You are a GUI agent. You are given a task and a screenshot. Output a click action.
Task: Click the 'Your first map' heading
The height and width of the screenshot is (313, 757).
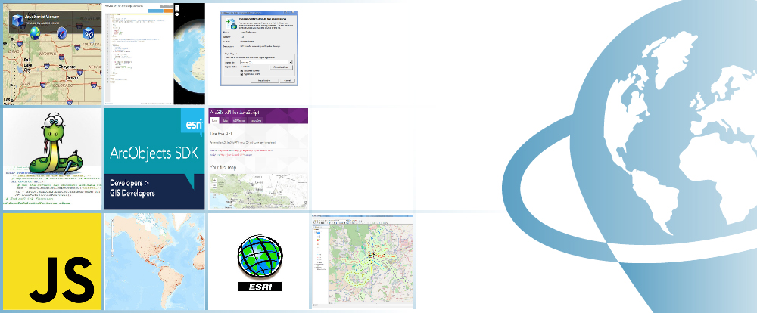click(225, 167)
